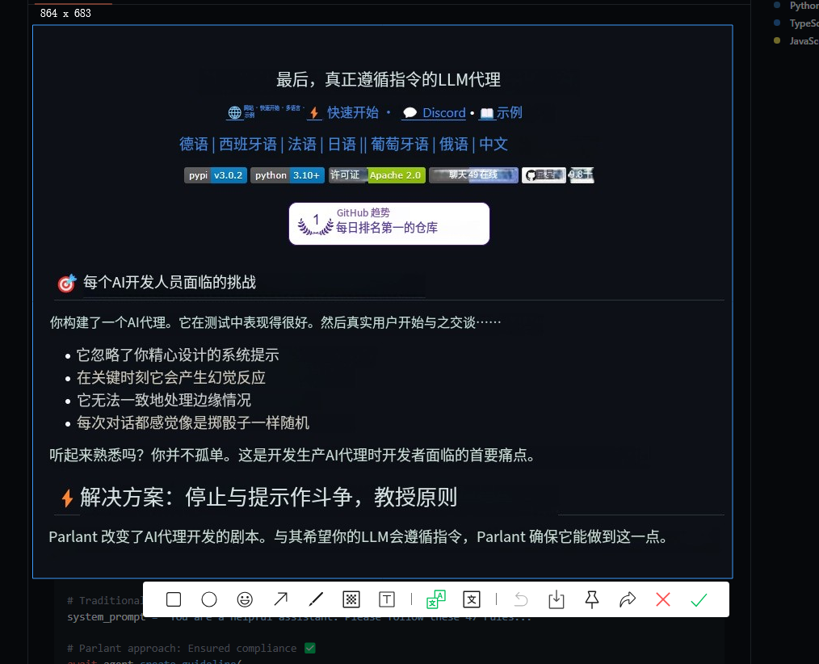Image resolution: width=819 pixels, height=664 pixels.
Task: Click the 聊天 49 在线 chat badge
Action: [474, 175]
